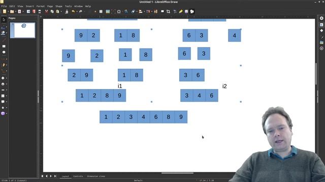Select the Symbol Shapes smiley tool
This screenshot has height=182, width=325.
point(3,84)
